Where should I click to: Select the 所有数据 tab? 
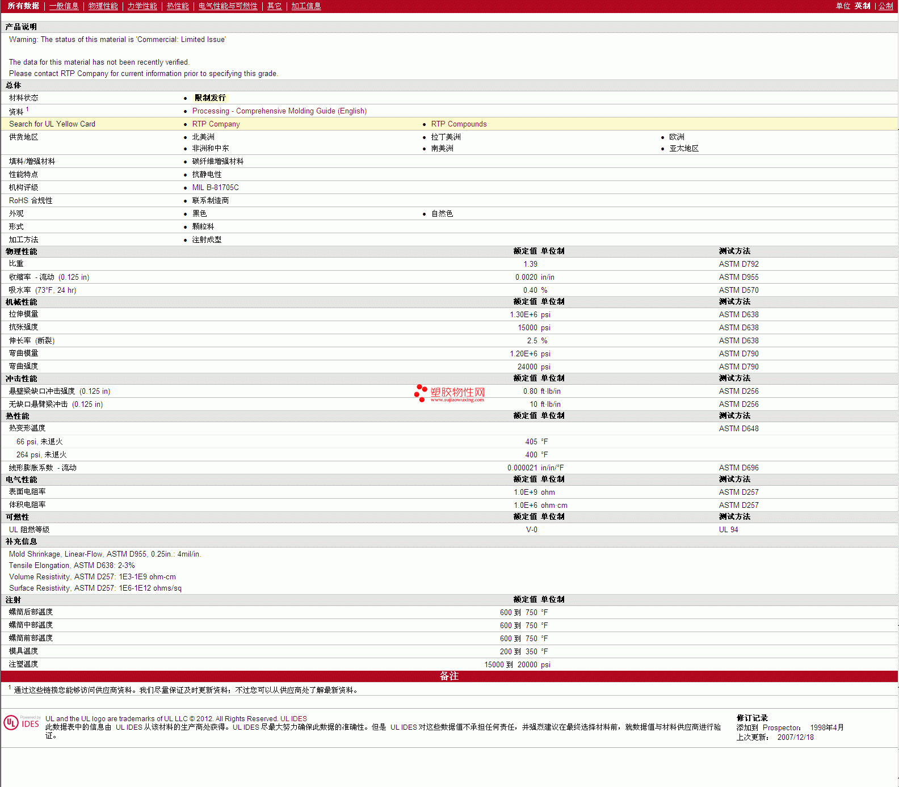pos(23,6)
